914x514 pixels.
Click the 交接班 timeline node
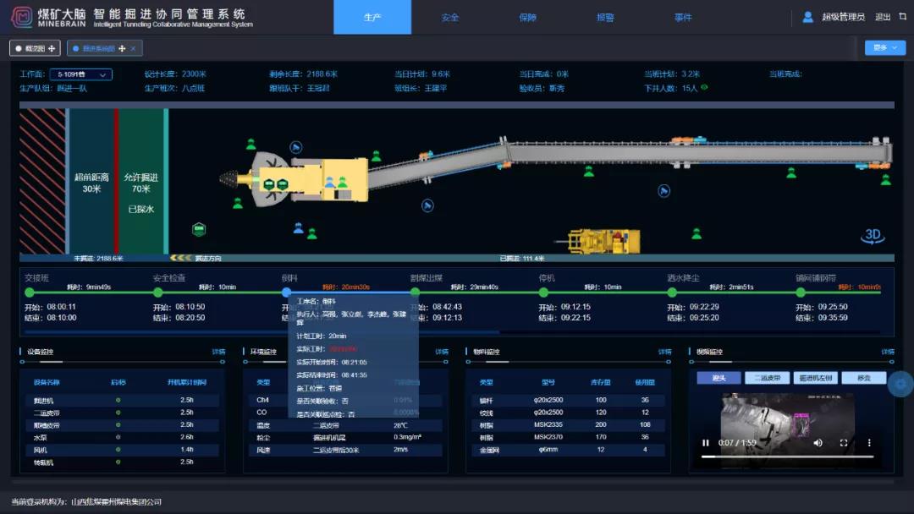(x=30, y=293)
